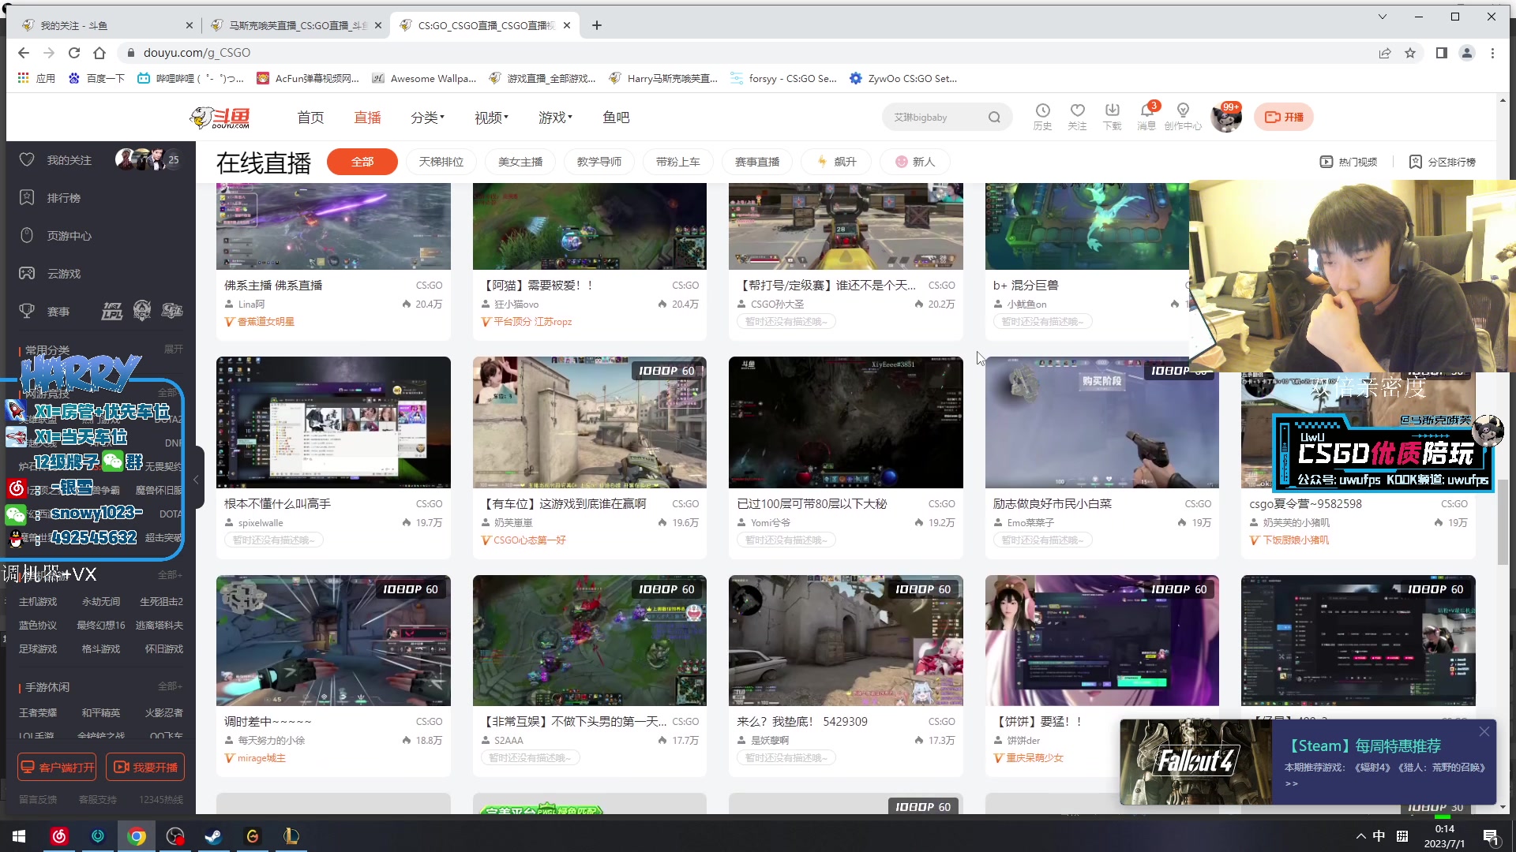Viewport: 1516px width, 852px height.
Task: Open the download icon in header
Action: 1112,116
